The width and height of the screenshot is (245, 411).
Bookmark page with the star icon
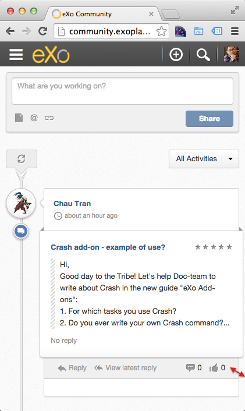(161, 31)
